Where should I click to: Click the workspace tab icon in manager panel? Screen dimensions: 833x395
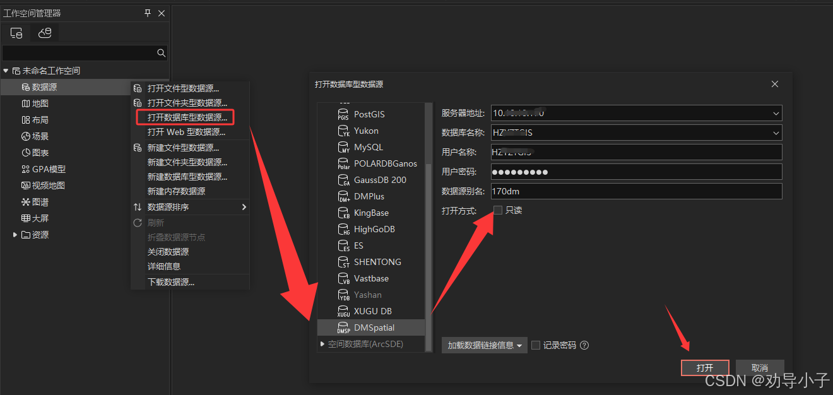(16, 33)
